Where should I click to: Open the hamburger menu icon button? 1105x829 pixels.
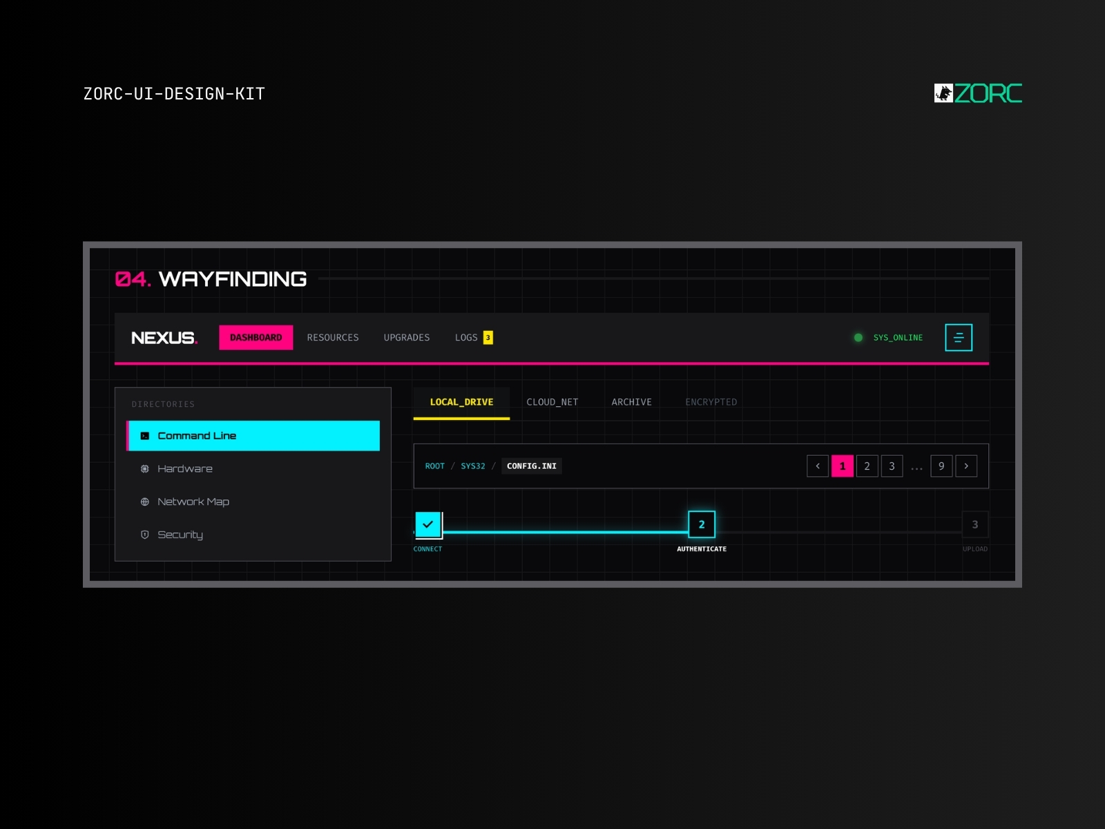coord(959,337)
